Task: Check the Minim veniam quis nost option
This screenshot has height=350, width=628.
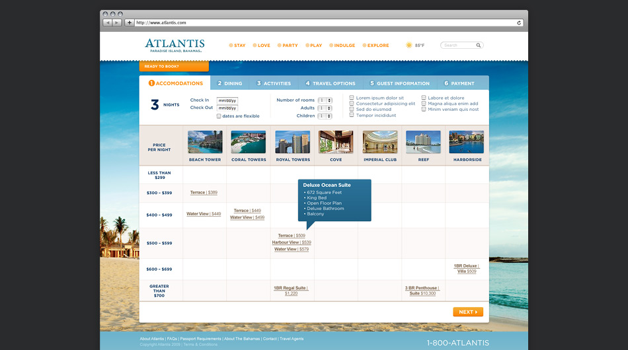Action: [x=423, y=109]
